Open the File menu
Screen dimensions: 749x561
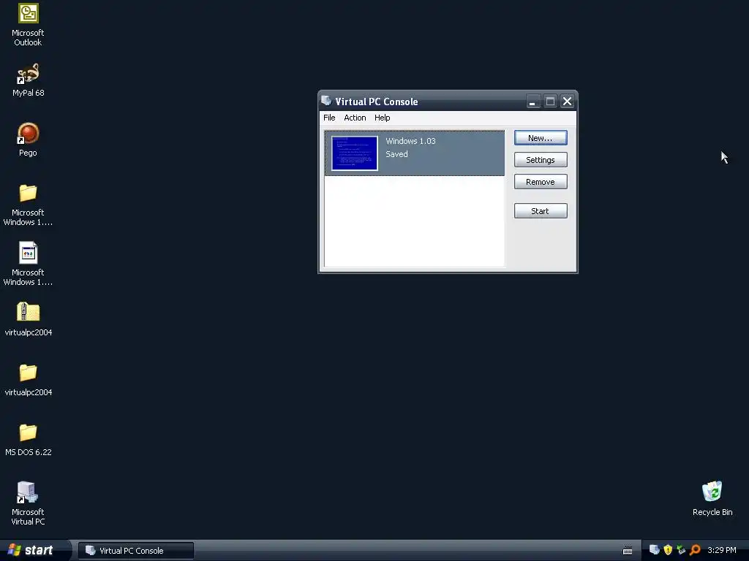coord(329,118)
